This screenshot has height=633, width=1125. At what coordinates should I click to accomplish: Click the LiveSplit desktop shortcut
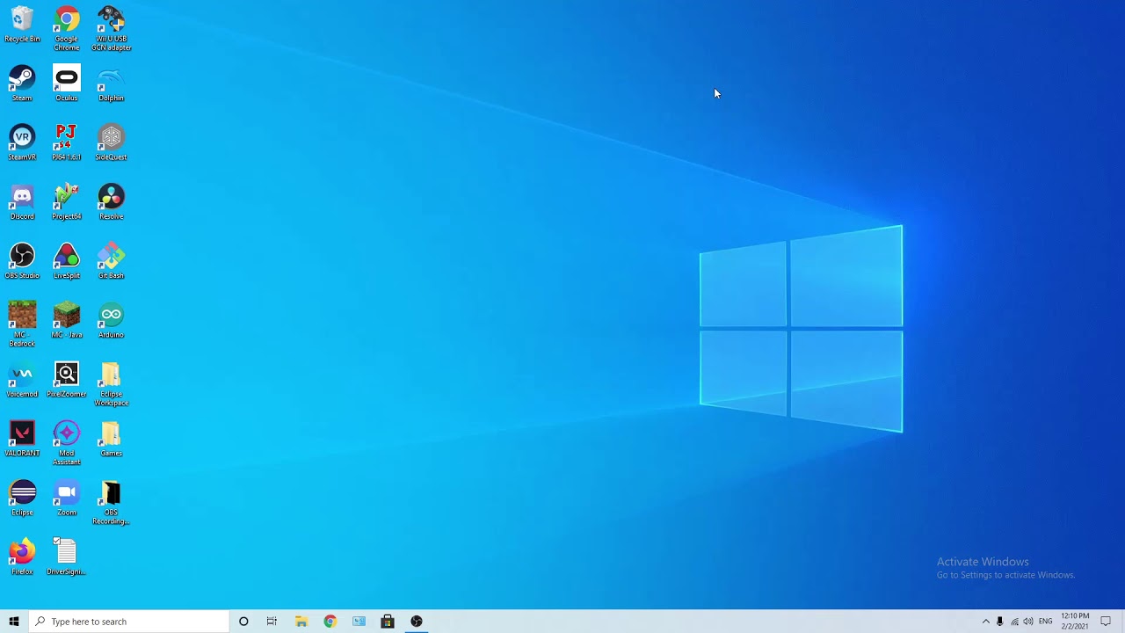click(x=67, y=261)
